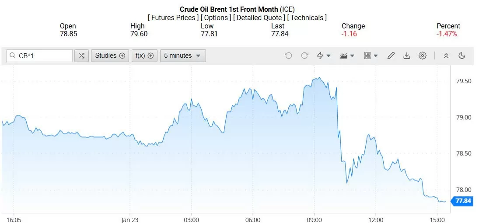
Task: Click the 77.84 last price marker
Action: tap(462, 201)
